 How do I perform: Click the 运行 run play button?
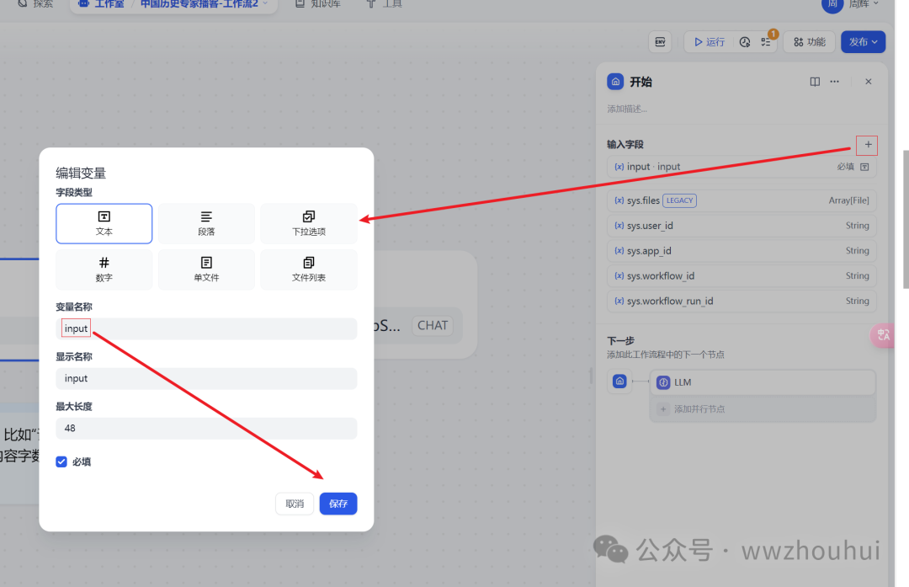tap(708, 42)
